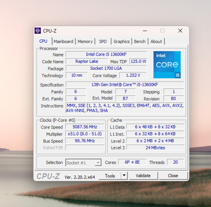Click the Ext. Family value 6
The width and height of the screenshot is (211, 207).
(x=76, y=98)
